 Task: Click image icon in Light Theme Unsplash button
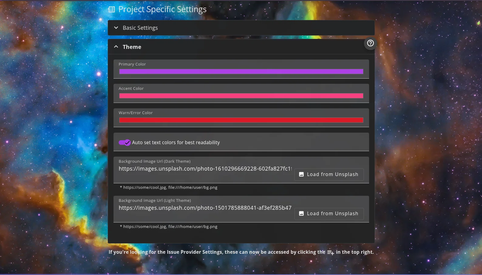tap(301, 213)
